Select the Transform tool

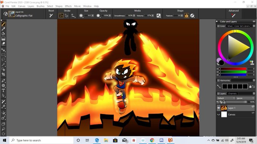[3, 69]
